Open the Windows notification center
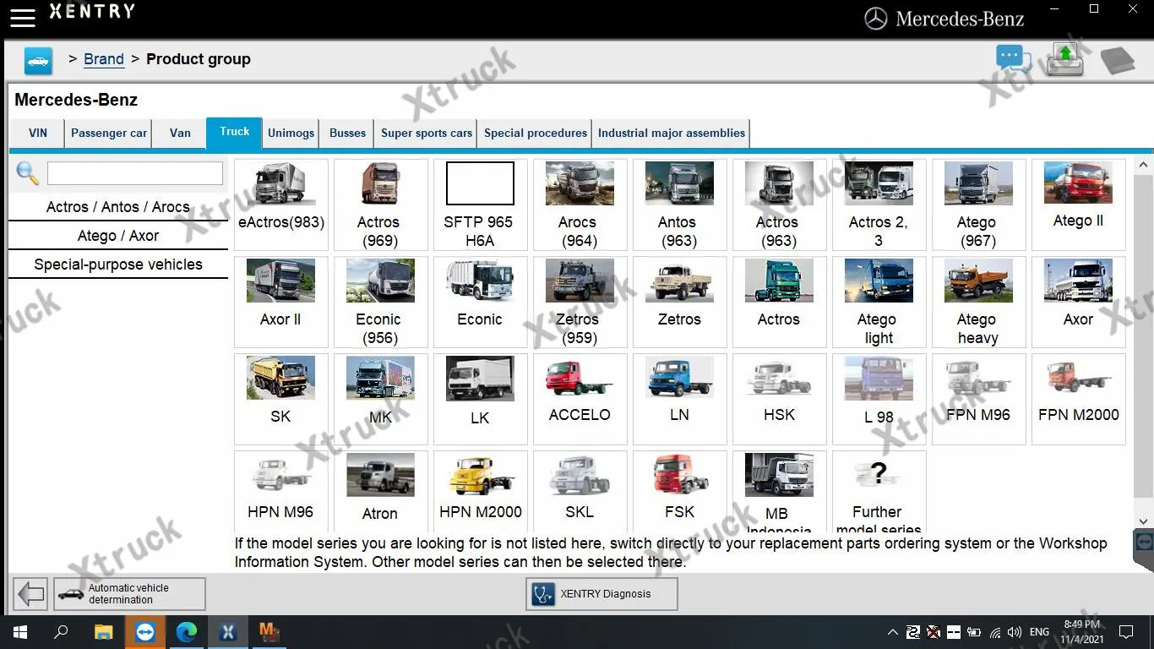The height and width of the screenshot is (649, 1154). pyautogui.click(x=1126, y=632)
